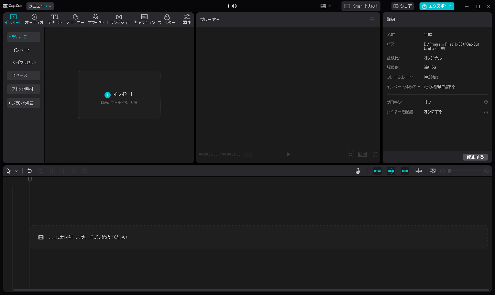Viewport: 495px width, 295px height.
Task: Open the aspect ratio (比率) button
Action: tap(363, 154)
